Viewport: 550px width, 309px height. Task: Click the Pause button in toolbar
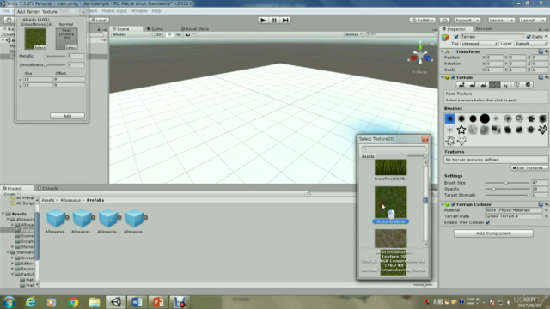point(274,21)
